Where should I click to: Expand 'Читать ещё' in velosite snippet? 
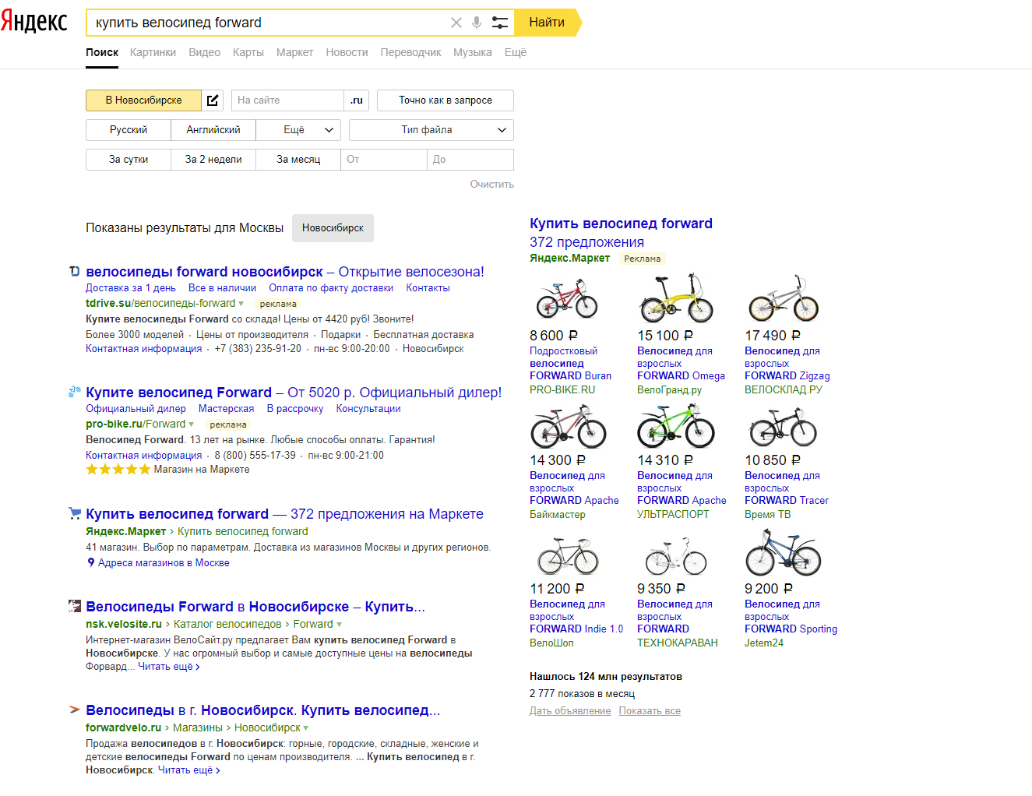169,667
